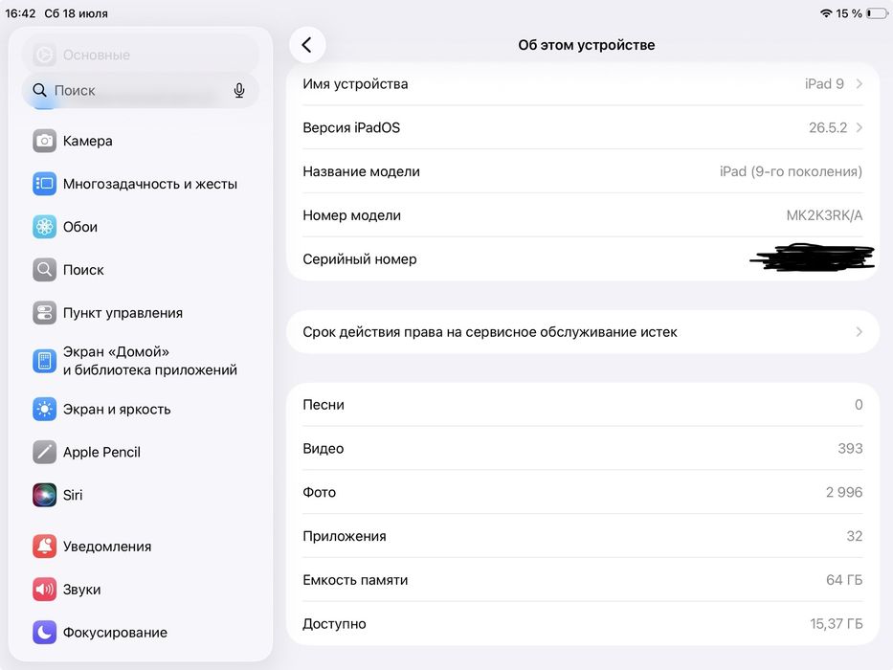Tap the microphone dictation icon in search

(x=239, y=91)
